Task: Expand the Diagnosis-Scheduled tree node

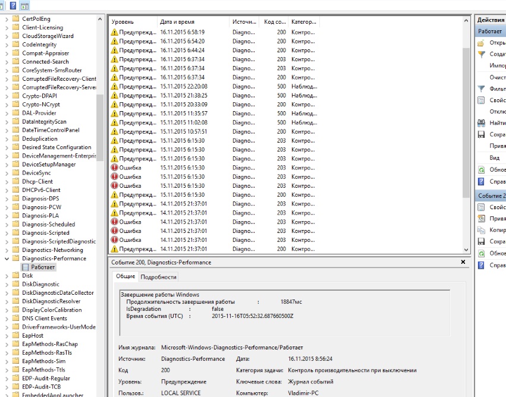Action: click(7, 225)
